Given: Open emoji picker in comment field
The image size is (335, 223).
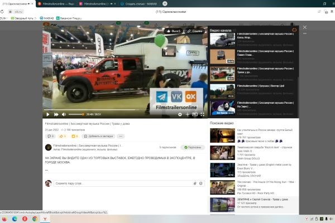Looking at the screenshot, I should pos(201,183).
